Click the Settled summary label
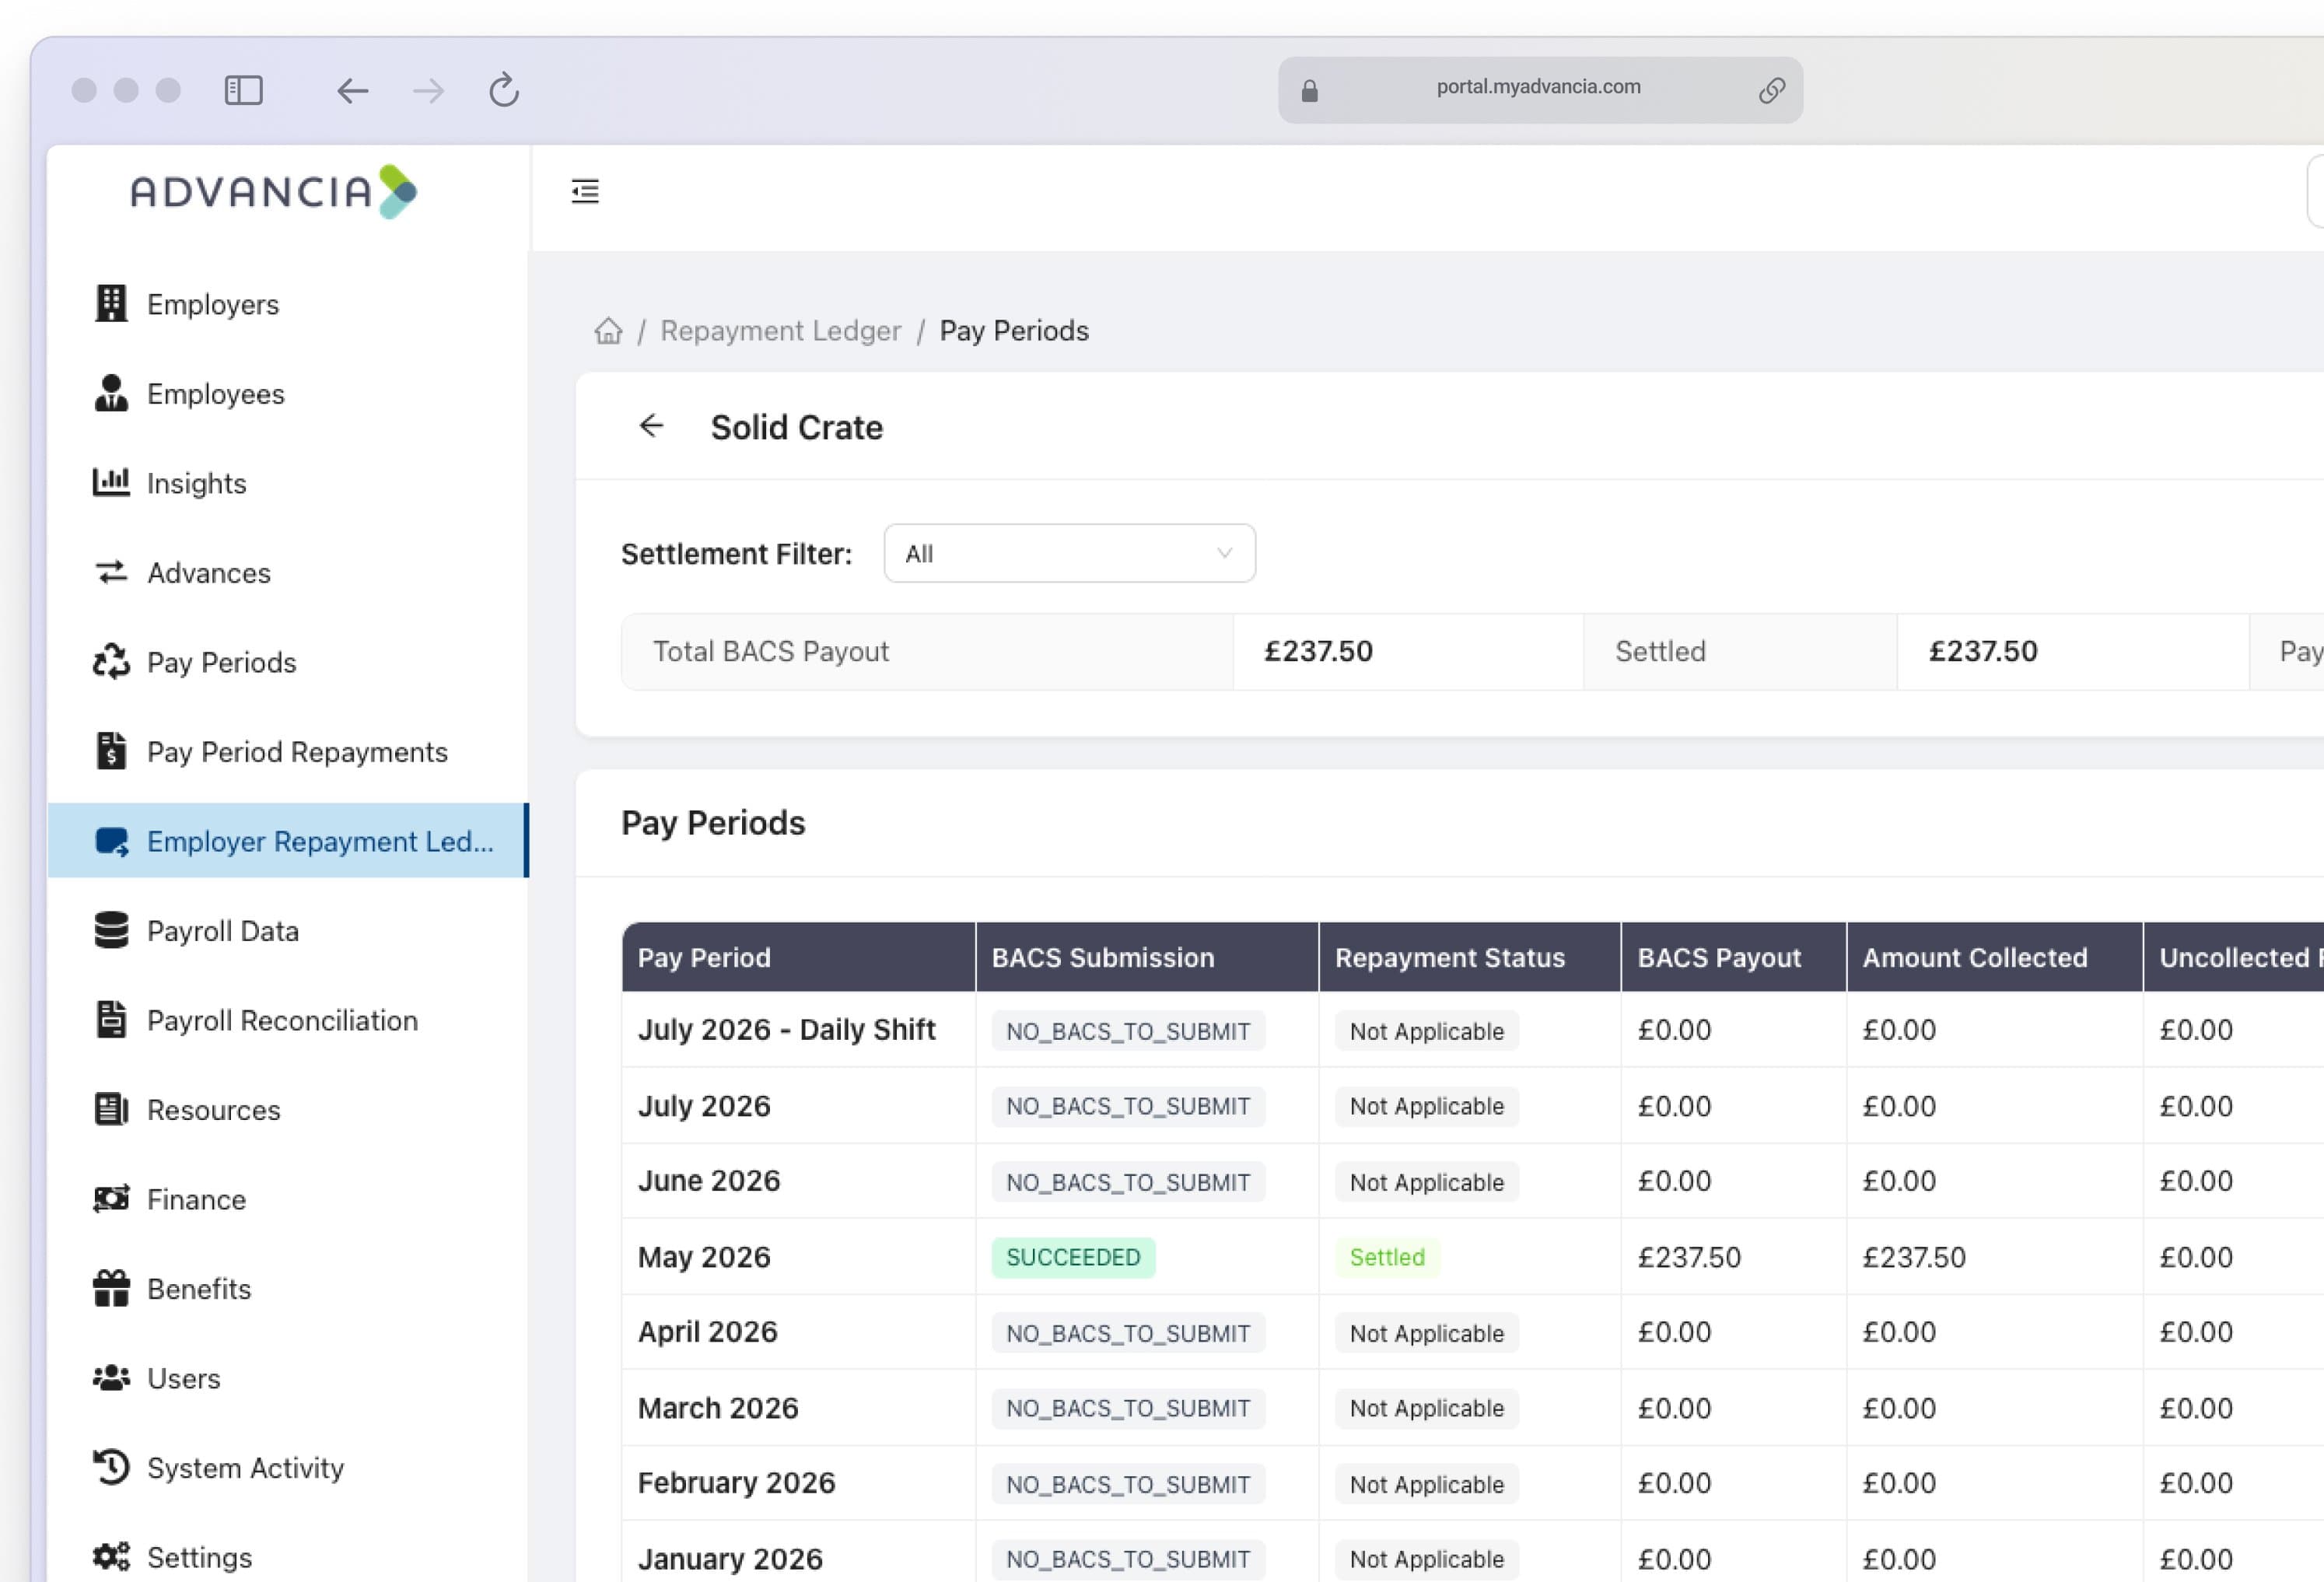Image resolution: width=2324 pixels, height=1582 pixels. pyautogui.click(x=1660, y=651)
